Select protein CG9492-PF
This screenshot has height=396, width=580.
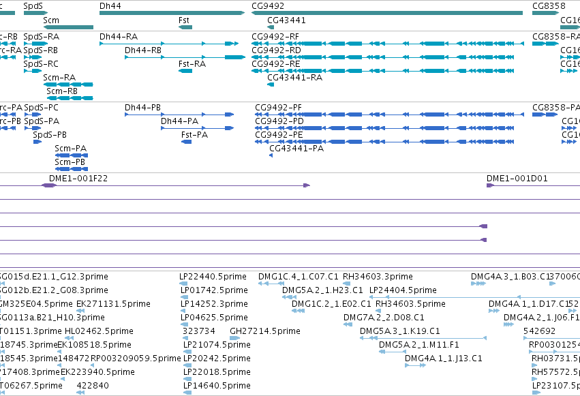click(389, 115)
